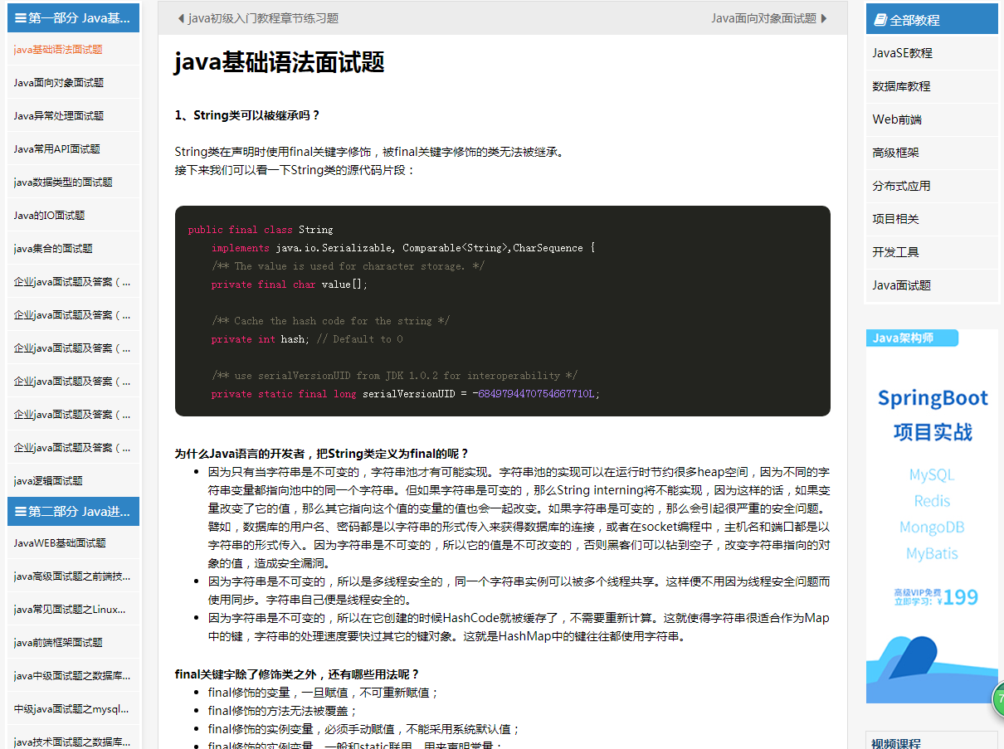The image size is (1004, 749).
Task: Open the JavaSE教程 category
Action: pyautogui.click(x=902, y=53)
